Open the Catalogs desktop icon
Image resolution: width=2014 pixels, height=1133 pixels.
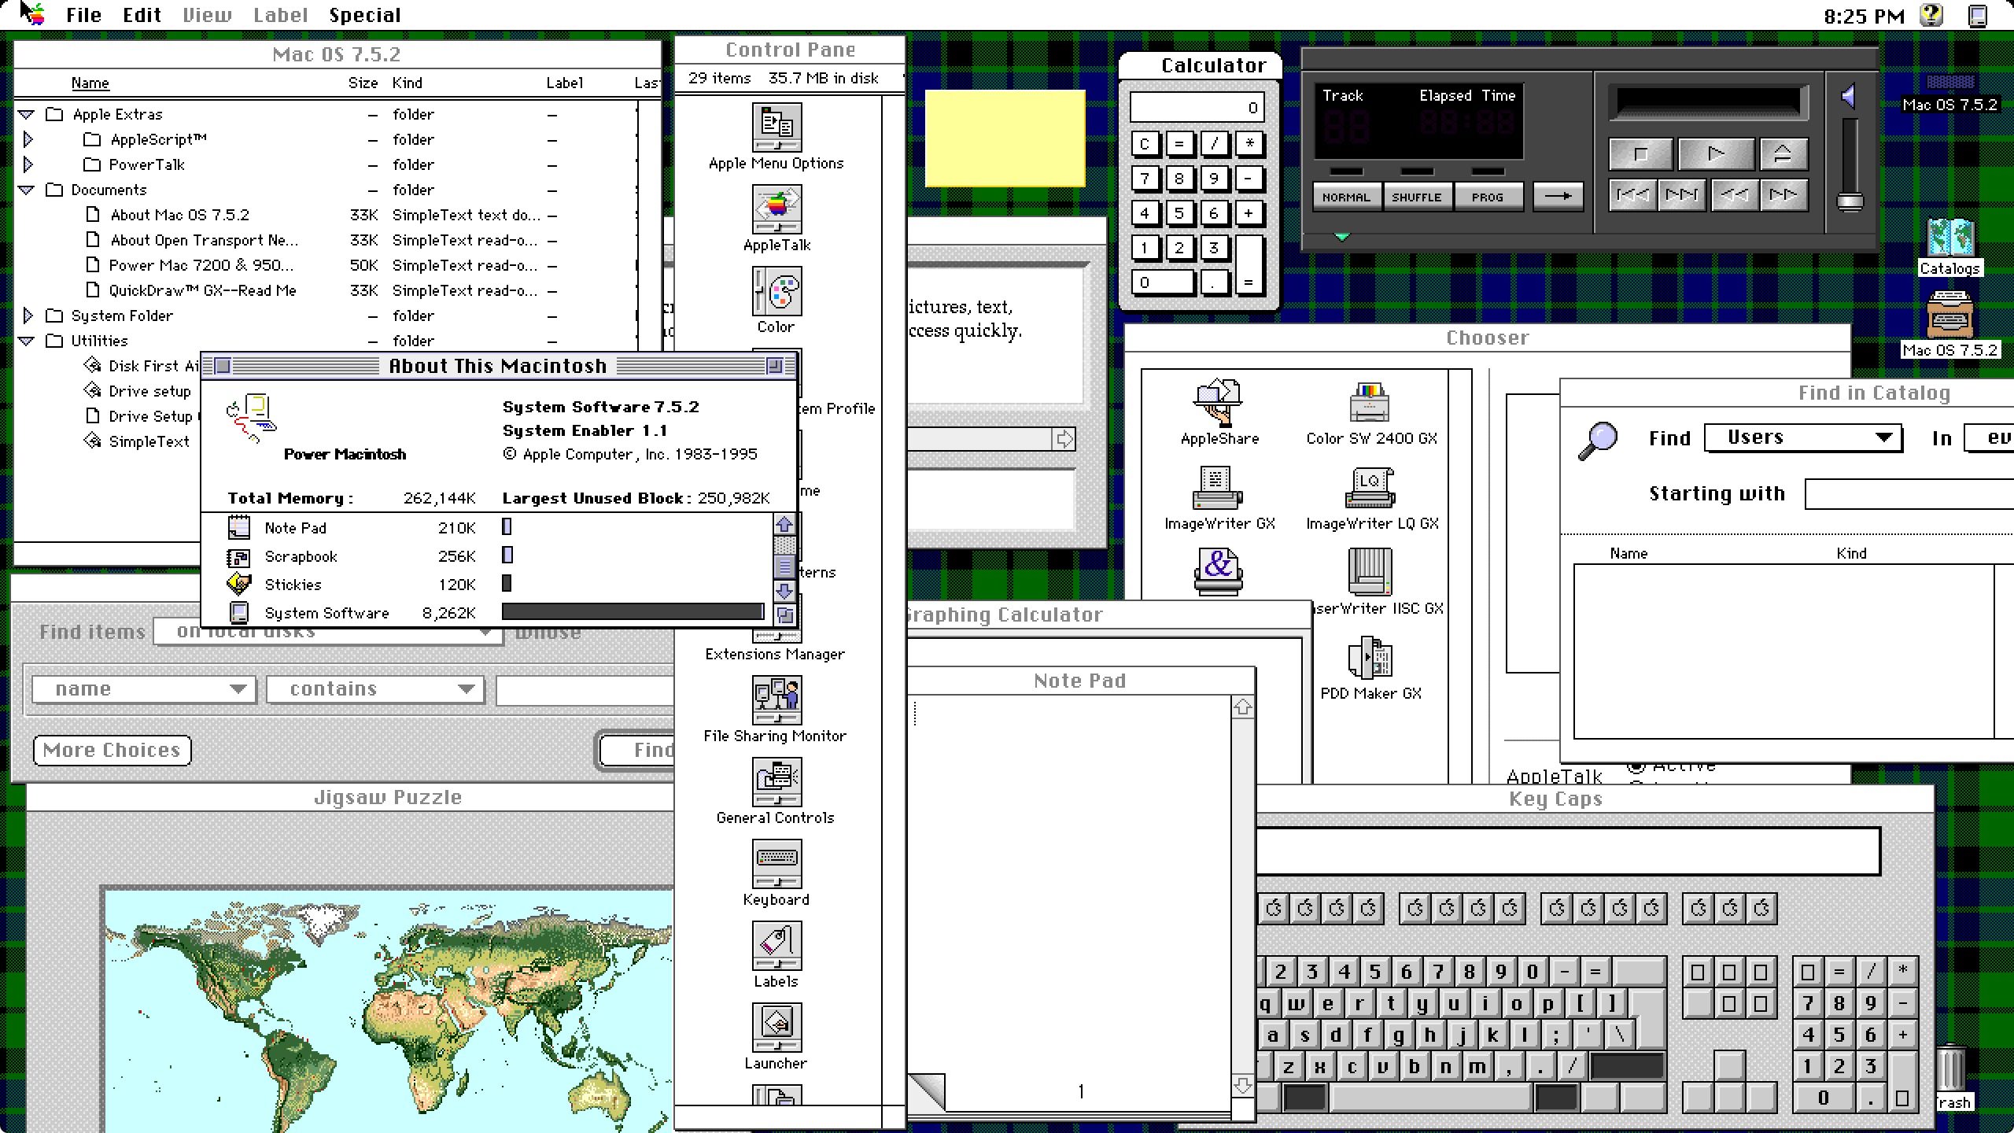pyautogui.click(x=1949, y=238)
